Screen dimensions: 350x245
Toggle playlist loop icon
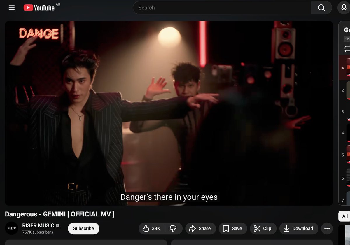[347, 48]
